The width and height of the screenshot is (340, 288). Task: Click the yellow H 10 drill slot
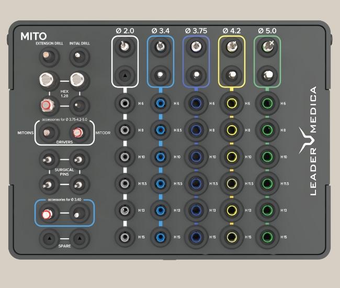coord(231,157)
